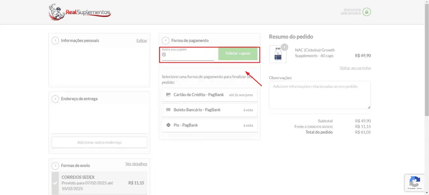429x195 pixels.
Task: Click the Subtotal label
Action: 325,121
